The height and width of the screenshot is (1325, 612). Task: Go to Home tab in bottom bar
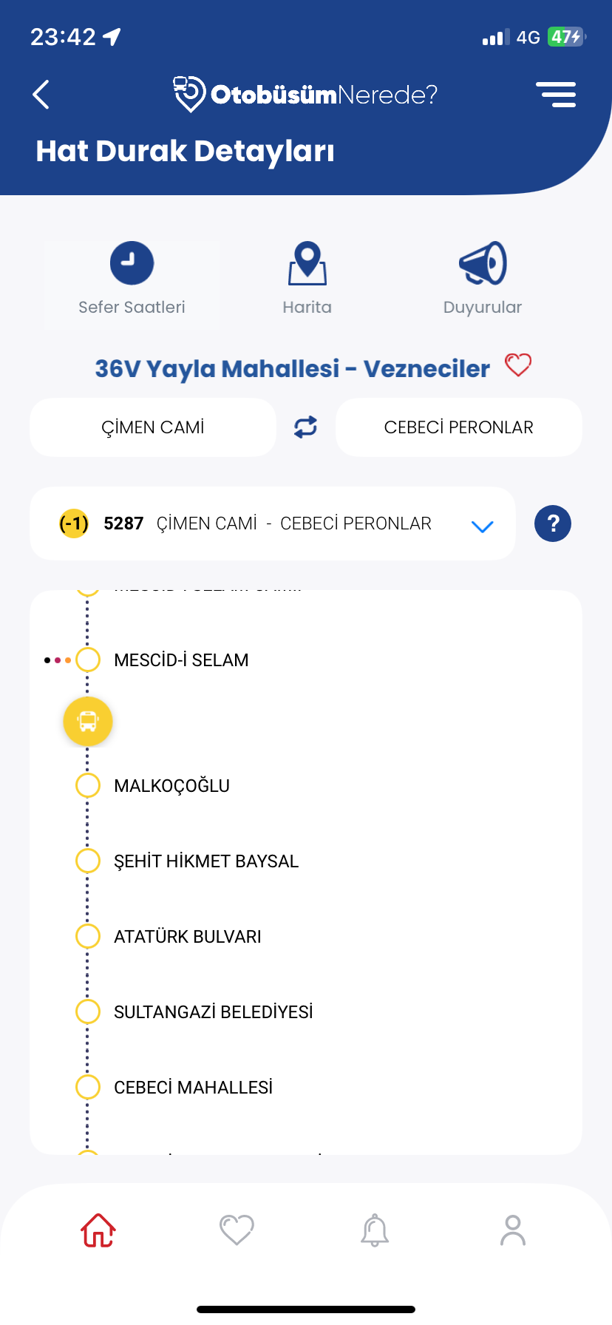tap(98, 1230)
